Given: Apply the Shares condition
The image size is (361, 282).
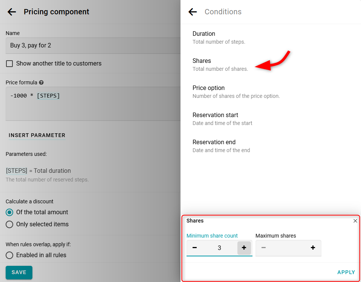Looking at the screenshot, I should pyautogui.click(x=346, y=272).
